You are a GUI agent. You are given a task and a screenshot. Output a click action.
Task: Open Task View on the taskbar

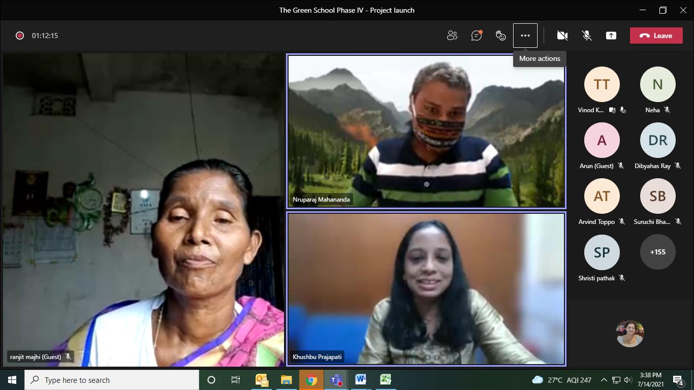pos(236,380)
